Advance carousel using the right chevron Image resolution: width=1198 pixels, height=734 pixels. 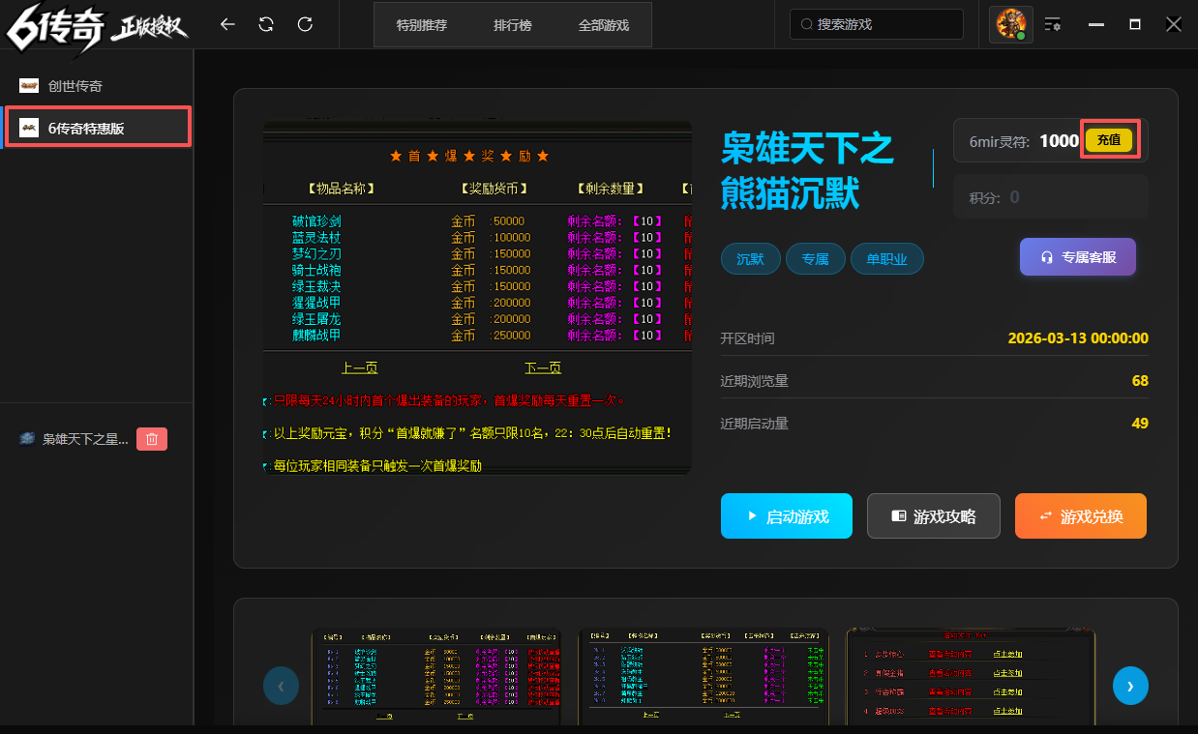coord(1129,686)
